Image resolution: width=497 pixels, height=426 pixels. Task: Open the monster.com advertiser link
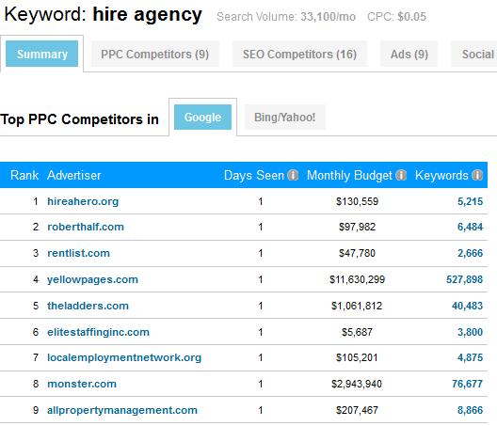coord(82,384)
